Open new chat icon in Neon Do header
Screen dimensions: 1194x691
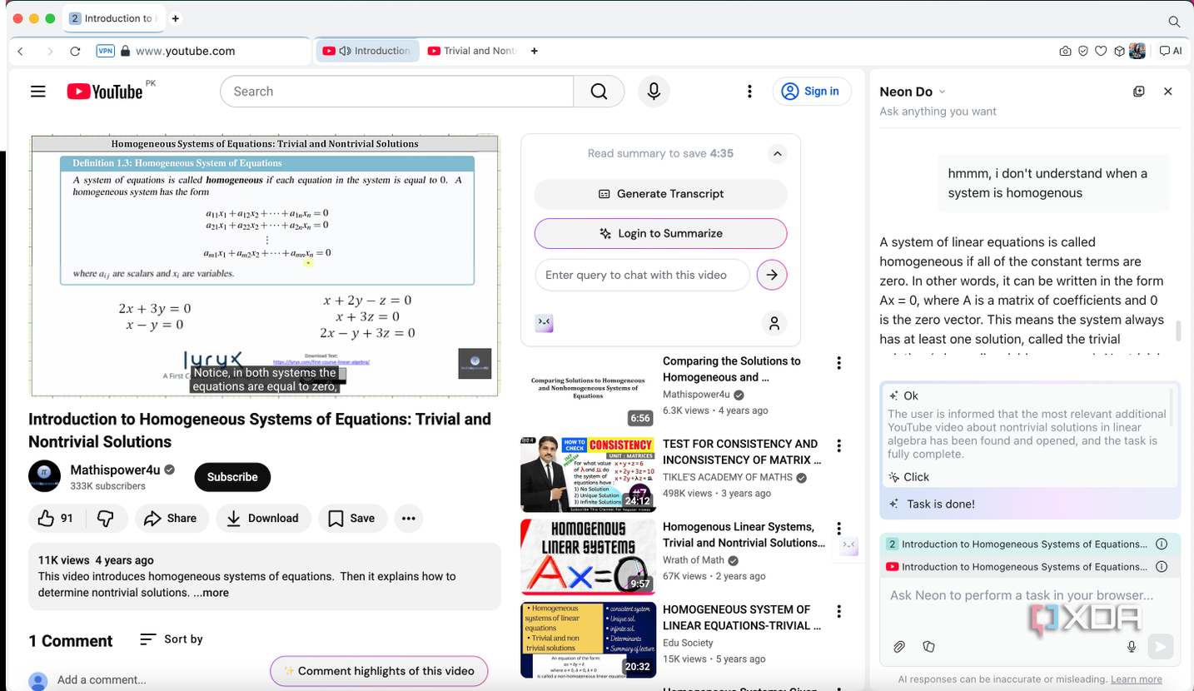pyautogui.click(x=1139, y=92)
